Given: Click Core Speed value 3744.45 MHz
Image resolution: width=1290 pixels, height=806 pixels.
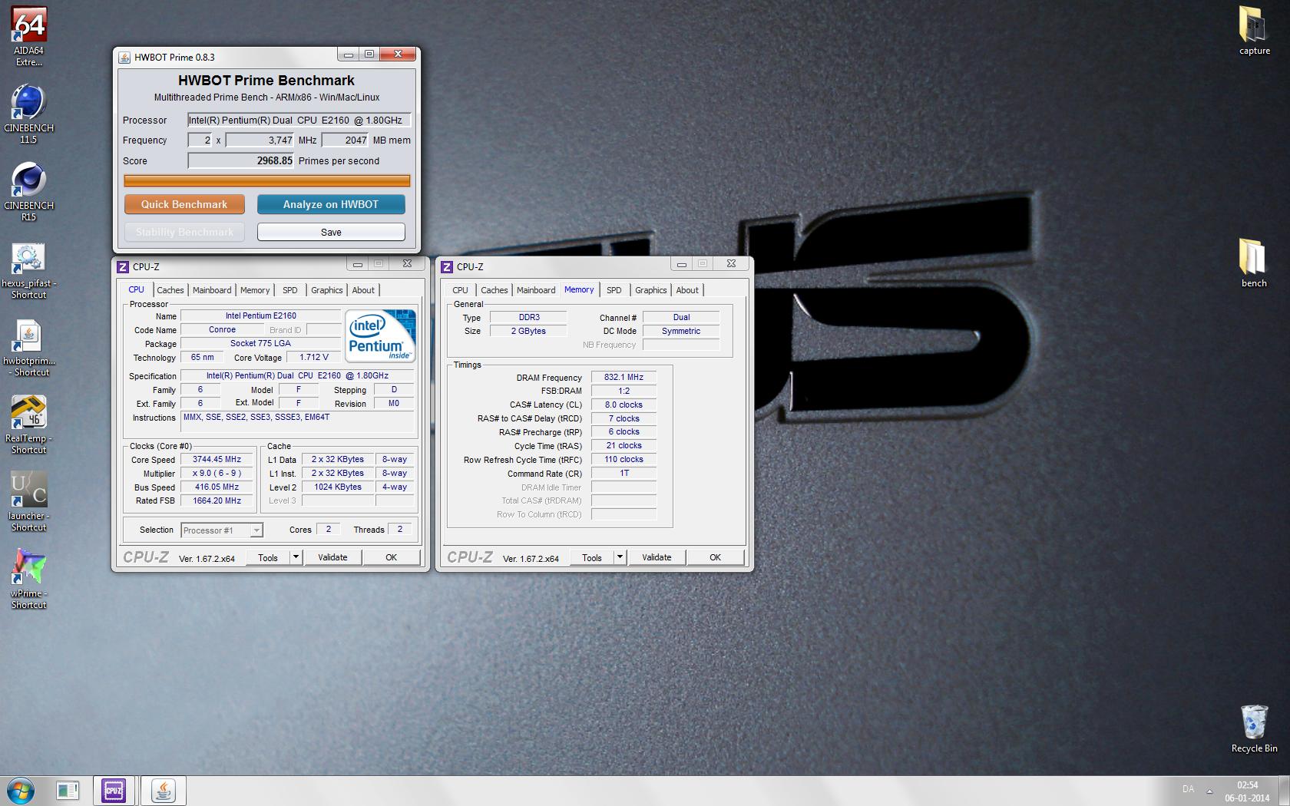Looking at the screenshot, I should coord(217,460).
